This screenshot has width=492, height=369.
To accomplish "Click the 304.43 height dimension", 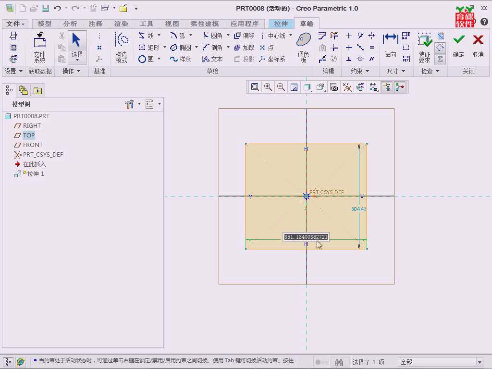I will (x=358, y=209).
